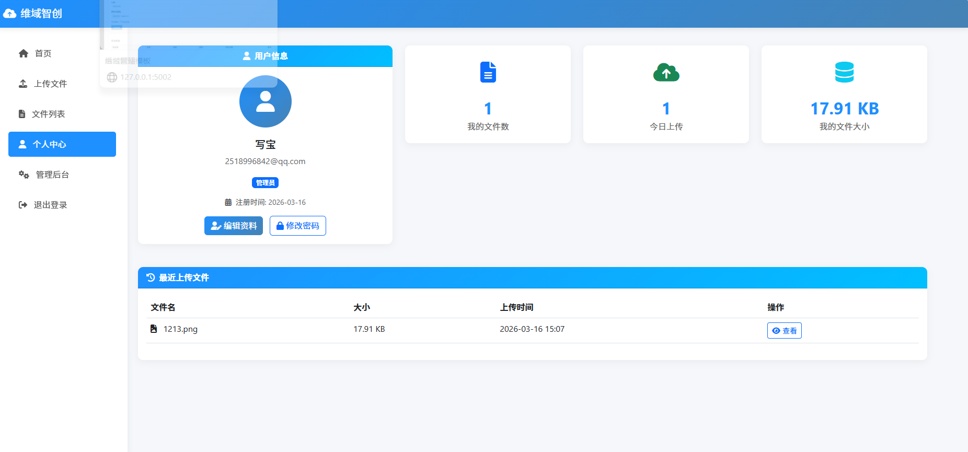Go to 上传文件 in sidebar

coord(62,84)
